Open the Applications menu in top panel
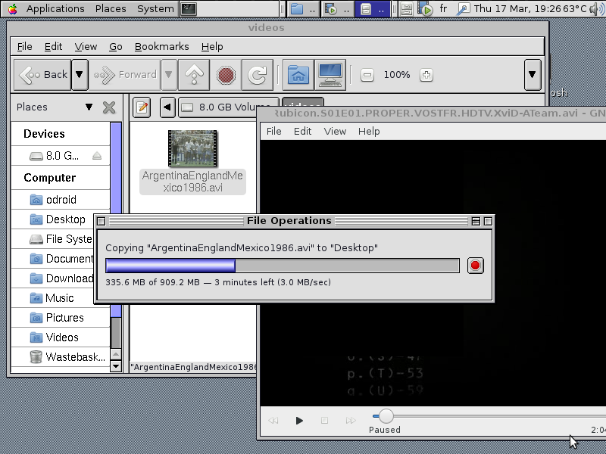 tap(55, 9)
